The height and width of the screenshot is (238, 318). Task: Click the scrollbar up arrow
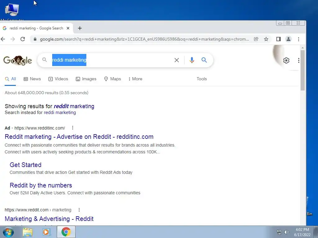pos(302,48)
